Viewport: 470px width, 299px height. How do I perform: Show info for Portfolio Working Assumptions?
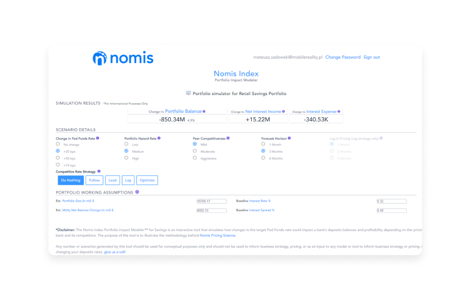(137, 192)
